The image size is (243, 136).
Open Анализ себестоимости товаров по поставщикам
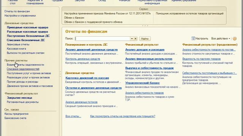[x=209, y=49]
